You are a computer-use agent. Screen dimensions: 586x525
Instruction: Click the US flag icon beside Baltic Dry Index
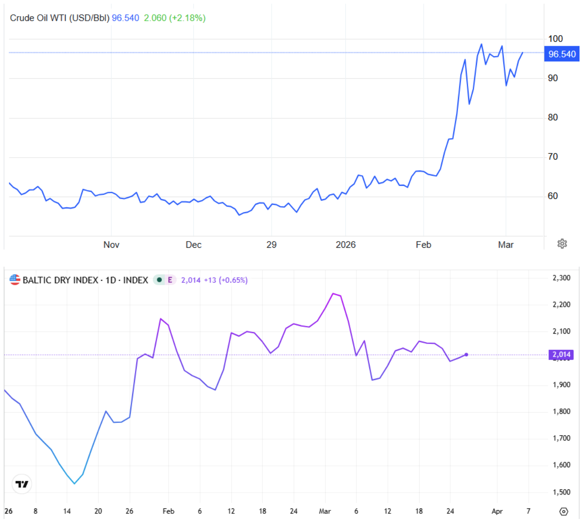(15, 280)
